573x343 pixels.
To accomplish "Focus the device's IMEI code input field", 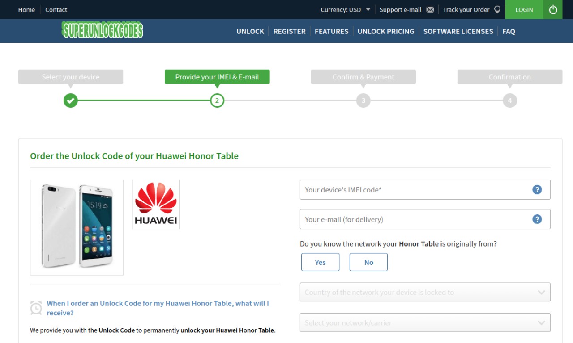I will pos(425,190).
